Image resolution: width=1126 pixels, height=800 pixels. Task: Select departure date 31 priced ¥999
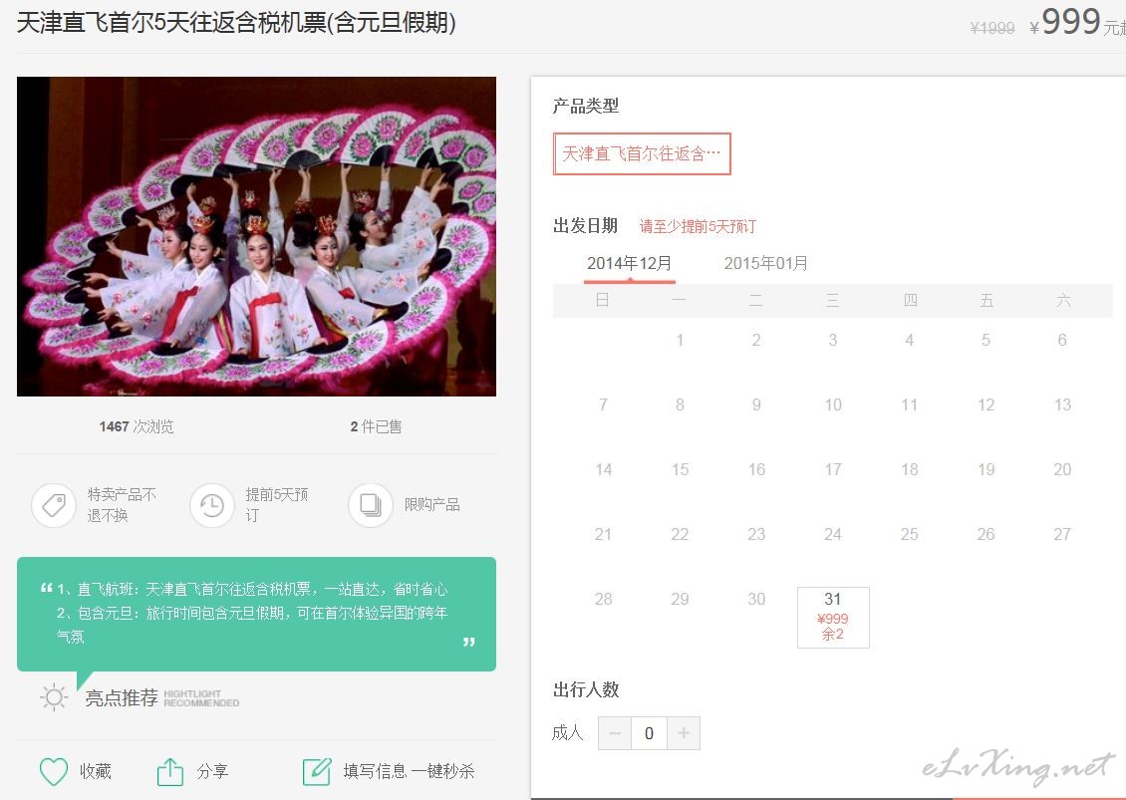[x=833, y=617]
